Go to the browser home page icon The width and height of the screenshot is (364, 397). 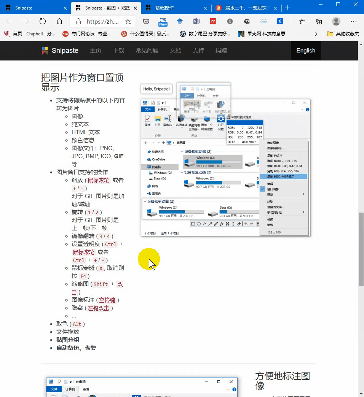pos(59,21)
